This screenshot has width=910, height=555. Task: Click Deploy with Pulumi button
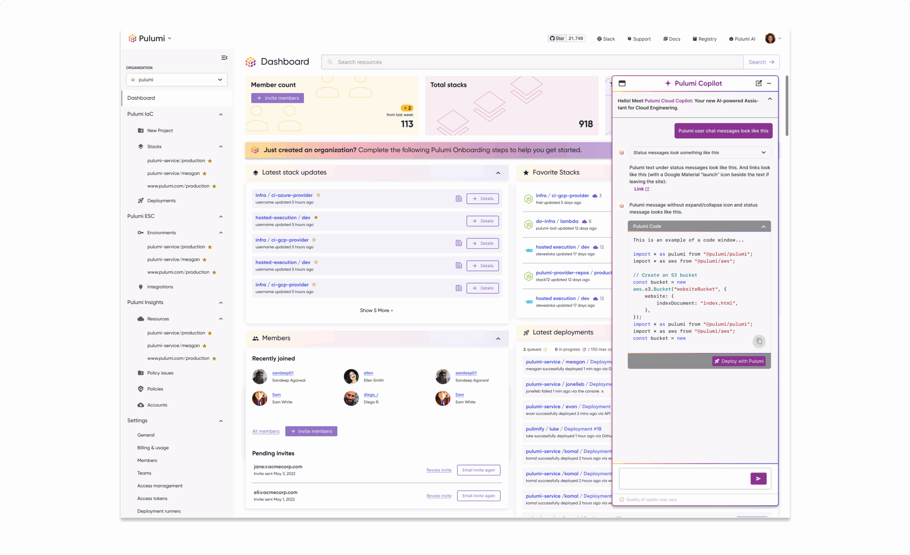pyautogui.click(x=739, y=361)
